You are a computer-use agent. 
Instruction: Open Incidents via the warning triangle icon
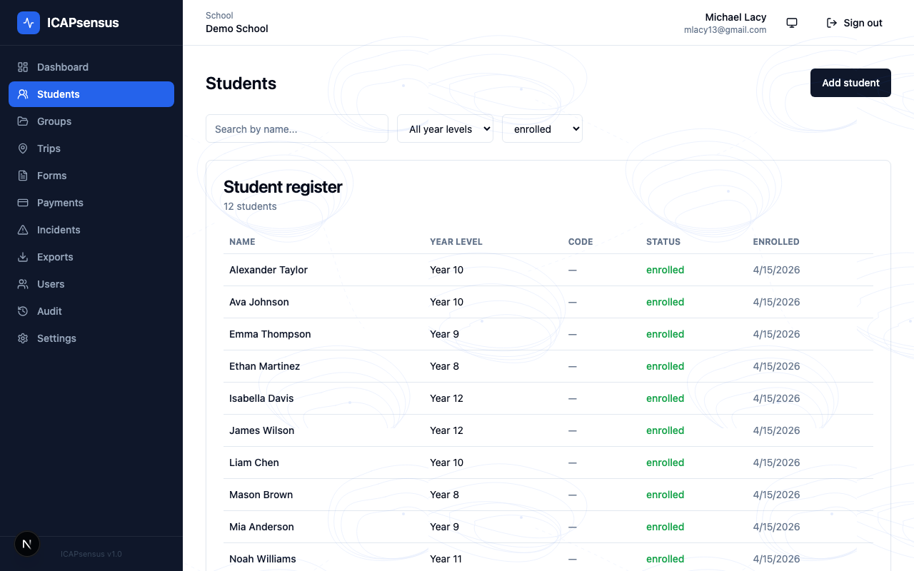23,229
